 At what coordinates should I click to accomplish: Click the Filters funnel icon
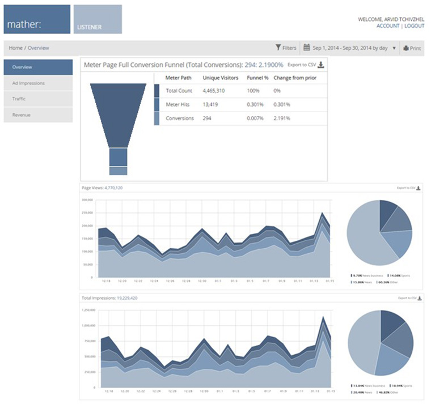[x=278, y=48]
